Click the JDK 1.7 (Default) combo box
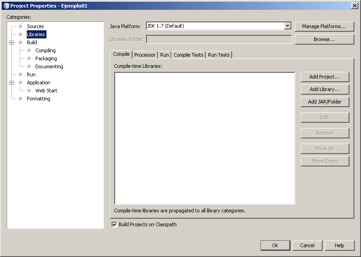The height and width of the screenshot is (257, 361). pos(219,26)
